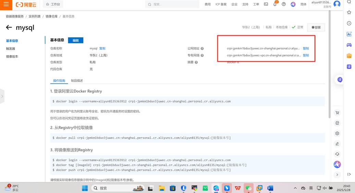Switch to the 制品描述 tab

pos(77,81)
